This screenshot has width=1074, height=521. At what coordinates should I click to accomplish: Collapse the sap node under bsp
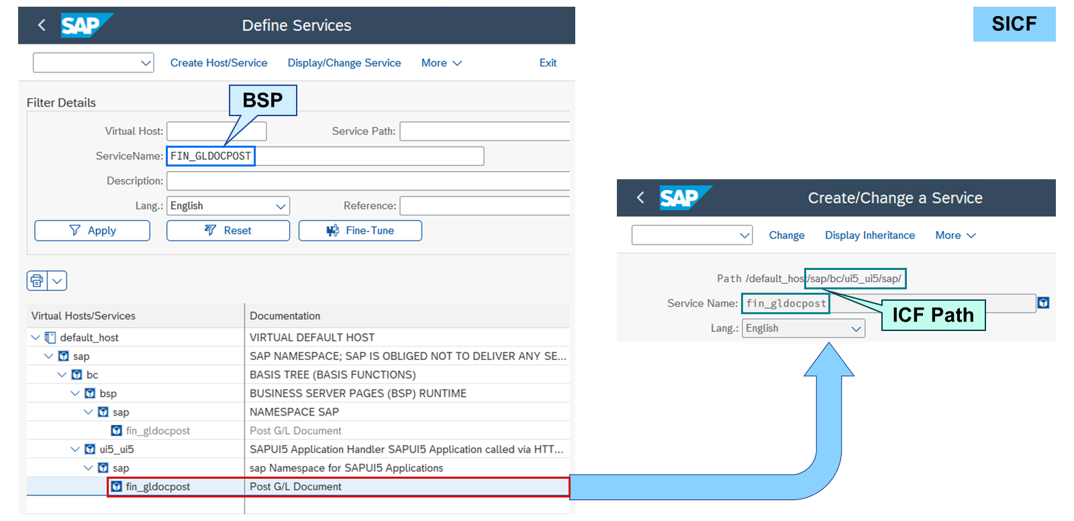coord(88,412)
